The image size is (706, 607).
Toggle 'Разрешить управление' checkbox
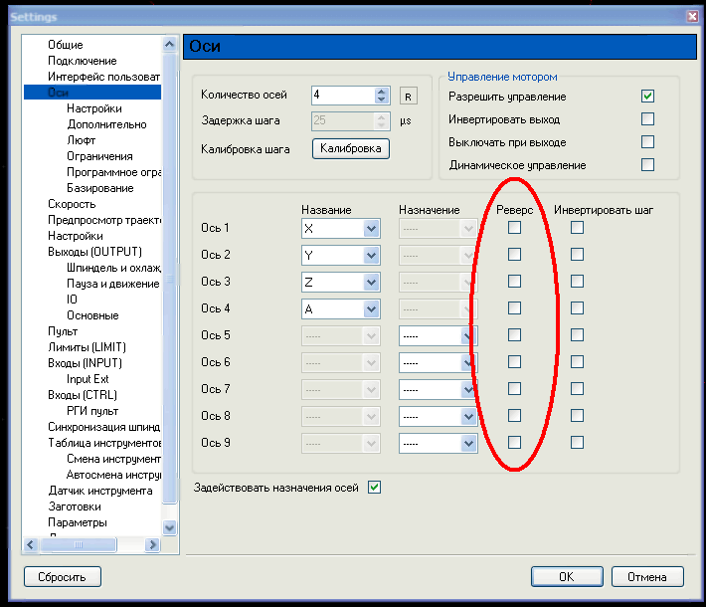[647, 96]
